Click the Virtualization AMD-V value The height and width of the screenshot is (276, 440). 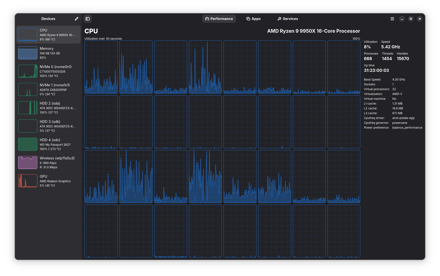click(397, 94)
